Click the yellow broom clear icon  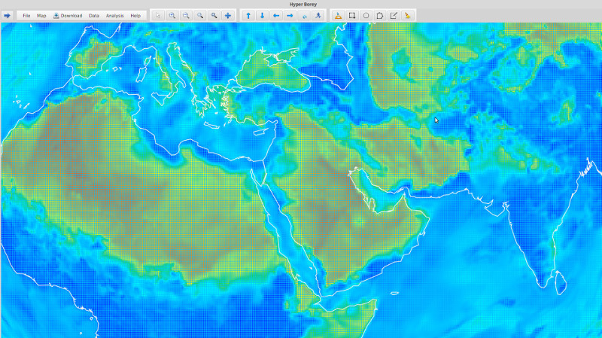pyautogui.click(x=407, y=16)
